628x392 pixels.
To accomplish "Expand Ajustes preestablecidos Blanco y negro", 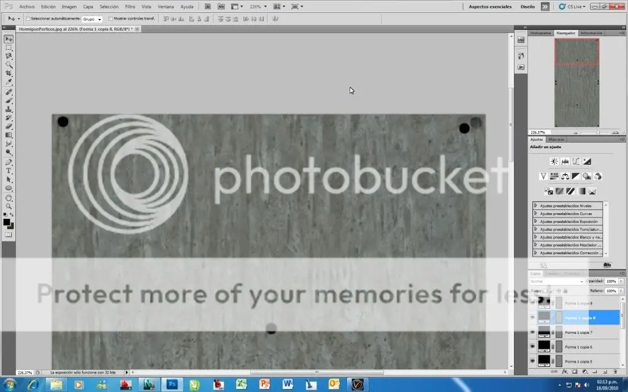I will click(x=535, y=237).
